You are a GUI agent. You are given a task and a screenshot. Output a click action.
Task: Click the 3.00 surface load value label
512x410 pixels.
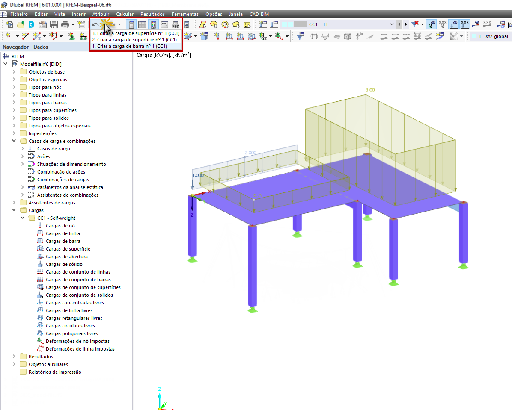370,90
